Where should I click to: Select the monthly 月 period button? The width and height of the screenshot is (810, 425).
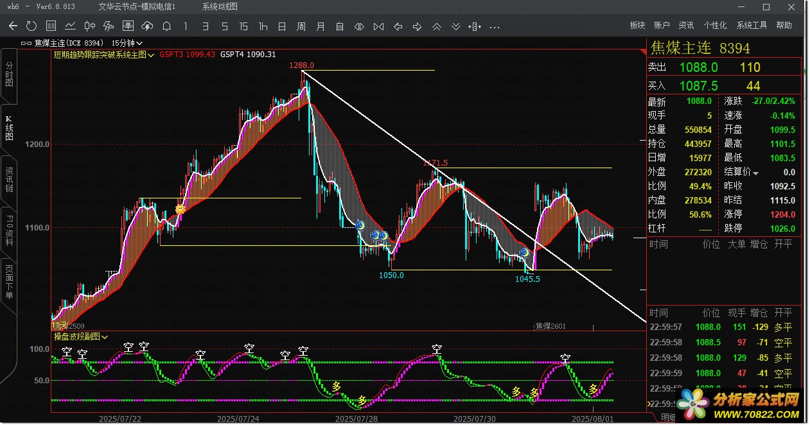click(x=321, y=26)
